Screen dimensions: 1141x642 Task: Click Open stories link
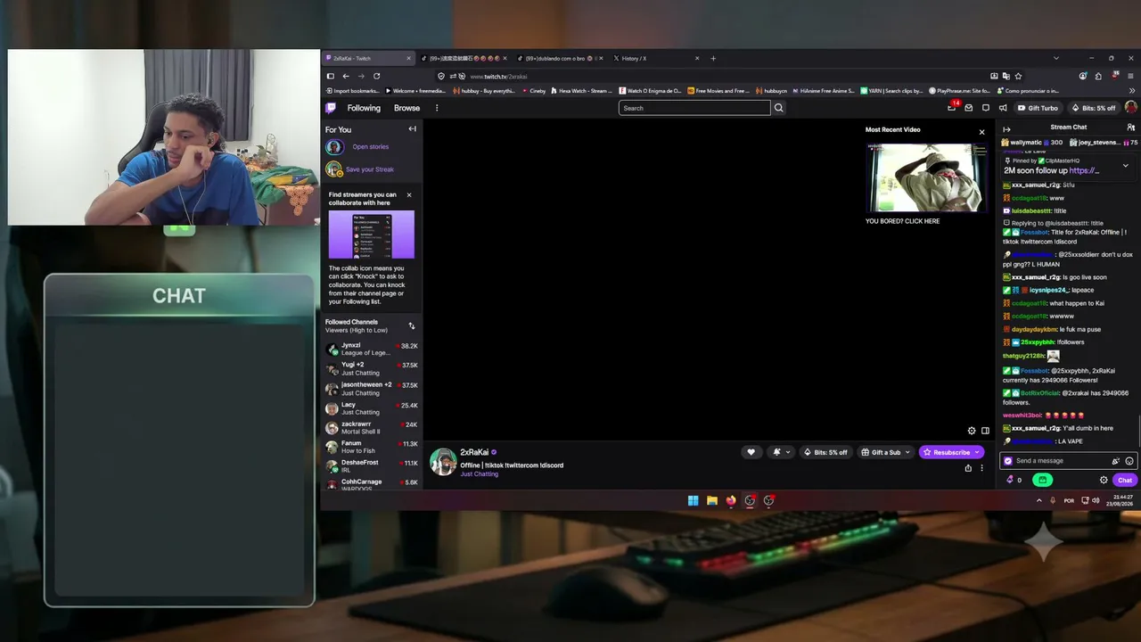pyautogui.click(x=370, y=146)
